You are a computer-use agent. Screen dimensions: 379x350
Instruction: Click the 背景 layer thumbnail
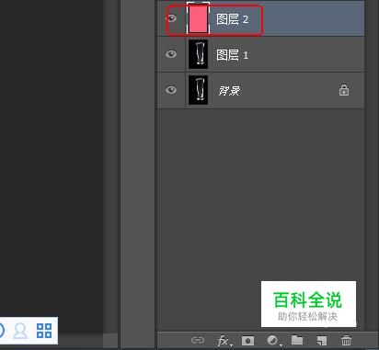click(198, 90)
